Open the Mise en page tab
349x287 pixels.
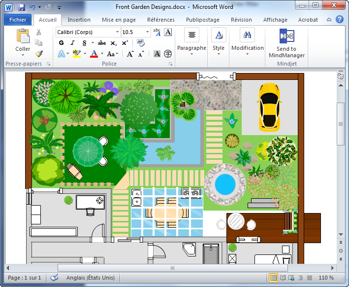[x=119, y=20]
